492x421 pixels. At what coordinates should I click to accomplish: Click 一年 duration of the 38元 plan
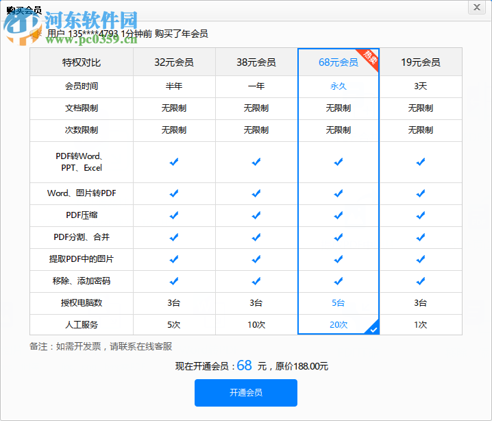click(x=256, y=86)
